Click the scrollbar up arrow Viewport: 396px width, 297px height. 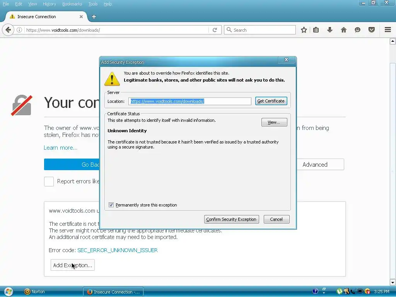(393, 41)
